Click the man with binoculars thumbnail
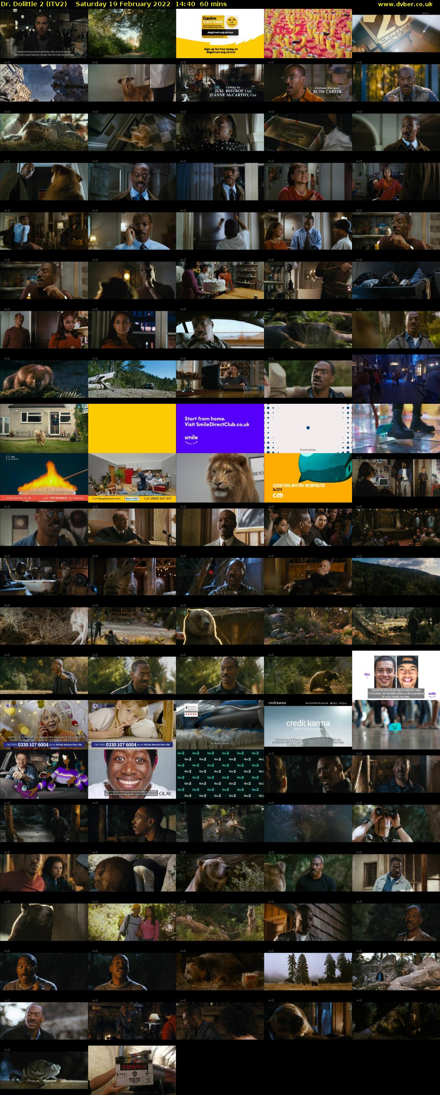Screen dimensions: 440x1095 coord(396,823)
